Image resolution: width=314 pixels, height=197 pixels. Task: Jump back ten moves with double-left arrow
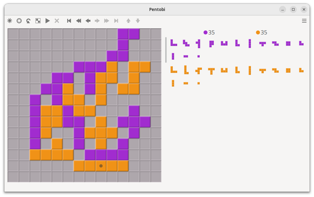coord(78,21)
